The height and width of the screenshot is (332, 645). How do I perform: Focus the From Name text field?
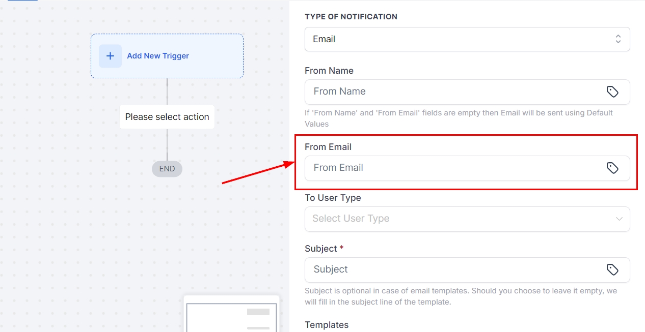[453, 92]
